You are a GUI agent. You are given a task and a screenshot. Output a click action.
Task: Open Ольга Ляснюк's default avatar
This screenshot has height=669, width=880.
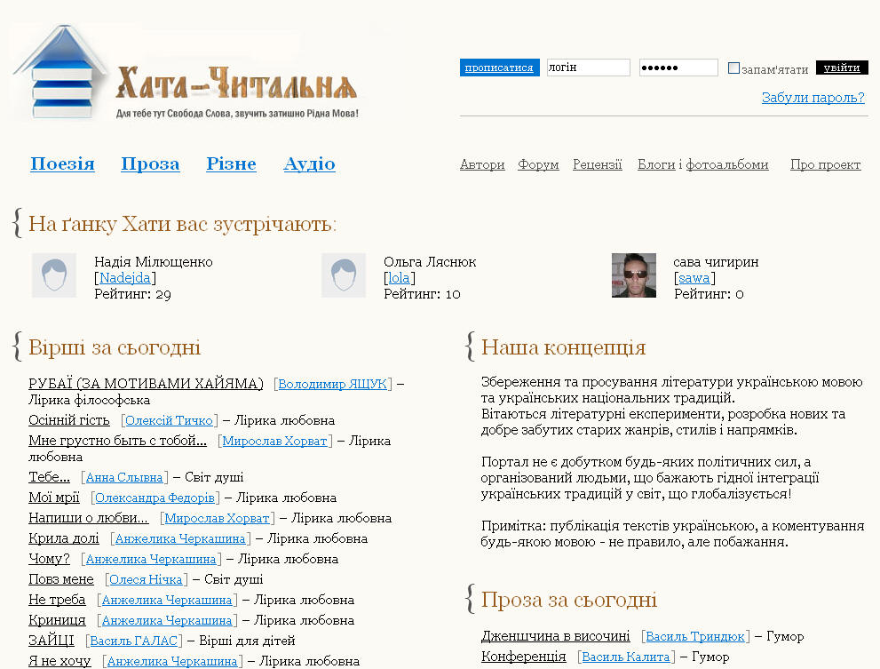click(x=344, y=275)
